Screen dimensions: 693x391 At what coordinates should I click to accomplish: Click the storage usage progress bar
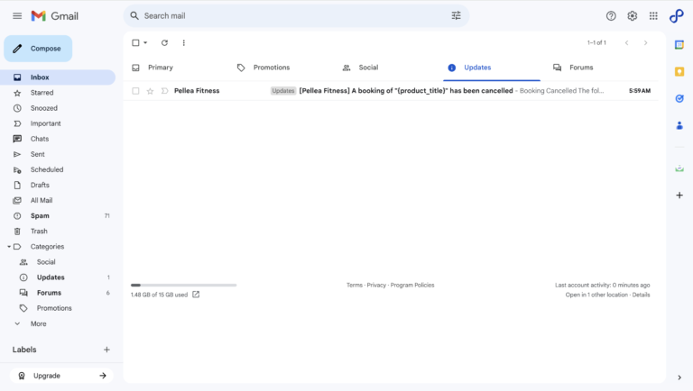pyautogui.click(x=183, y=285)
